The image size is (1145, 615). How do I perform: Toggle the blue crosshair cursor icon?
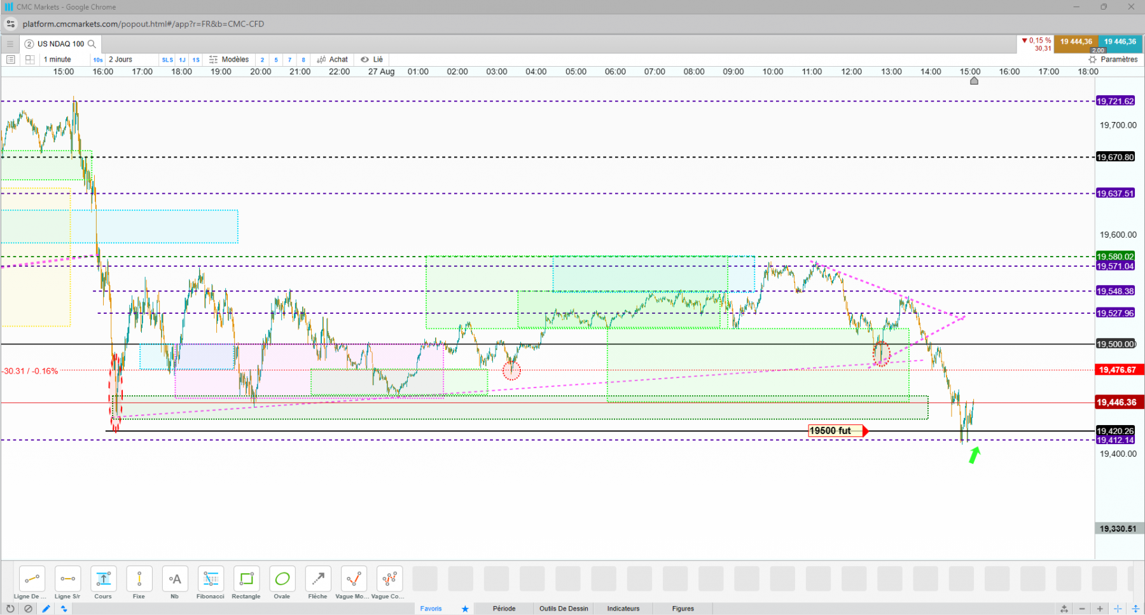(1118, 609)
